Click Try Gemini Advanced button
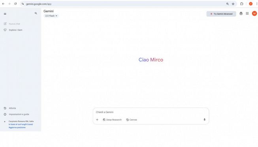Viewport: 258px width, 147px height. 221,14
